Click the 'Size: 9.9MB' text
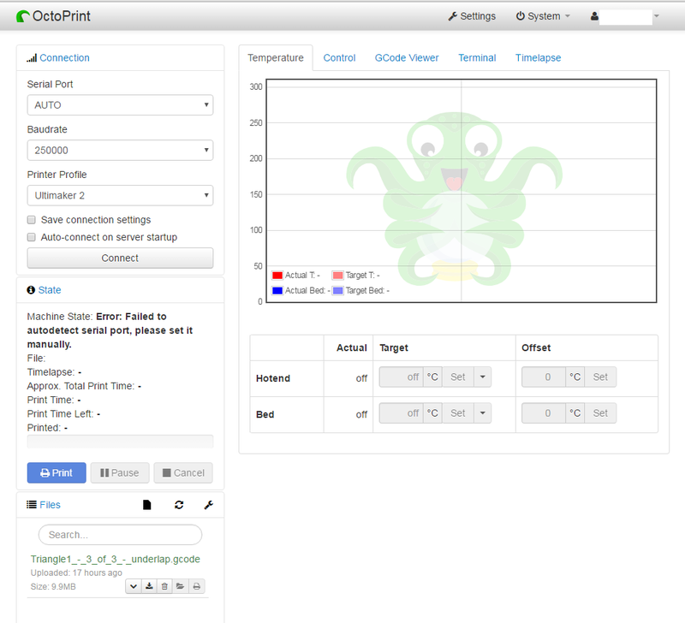Viewport: 685px width, 623px height. pos(53,587)
